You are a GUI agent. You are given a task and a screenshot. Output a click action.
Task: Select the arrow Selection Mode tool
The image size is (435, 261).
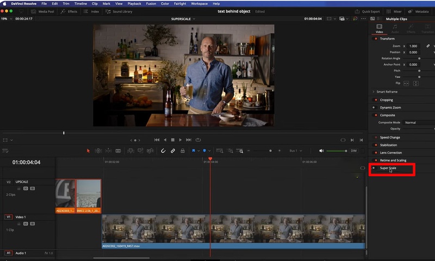(x=89, y=151)
